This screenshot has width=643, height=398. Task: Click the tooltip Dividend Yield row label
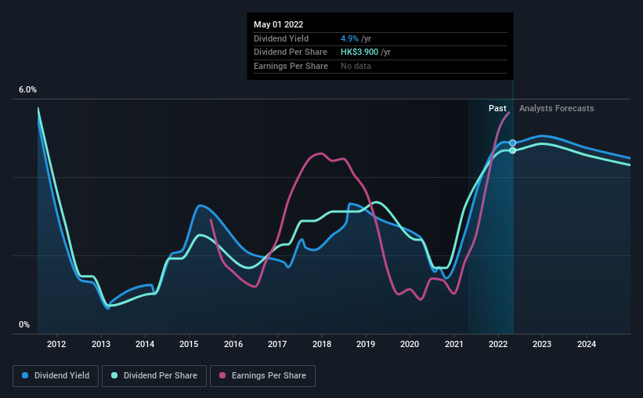(x=281, y=38)
